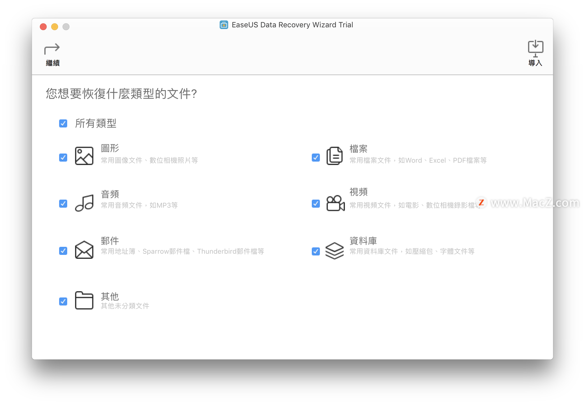585x405 pixels.
Task: Click the 繼續 (continue) arrow icon
Action: [52, 49]
